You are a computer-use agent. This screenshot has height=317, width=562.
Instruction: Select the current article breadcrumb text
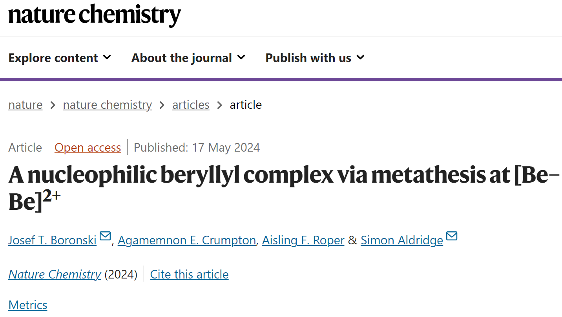246,104
